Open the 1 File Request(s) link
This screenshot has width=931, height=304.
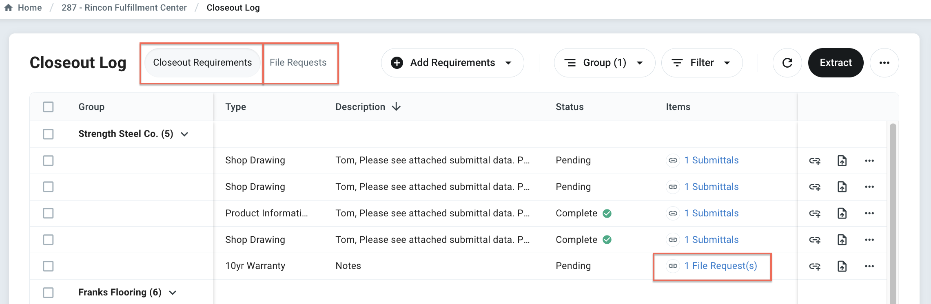[720, 266]
